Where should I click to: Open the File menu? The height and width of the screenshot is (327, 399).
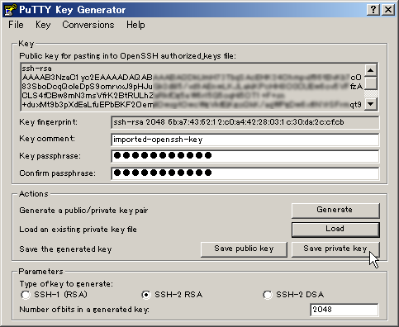pyautogui.click(x=16, y=25)
